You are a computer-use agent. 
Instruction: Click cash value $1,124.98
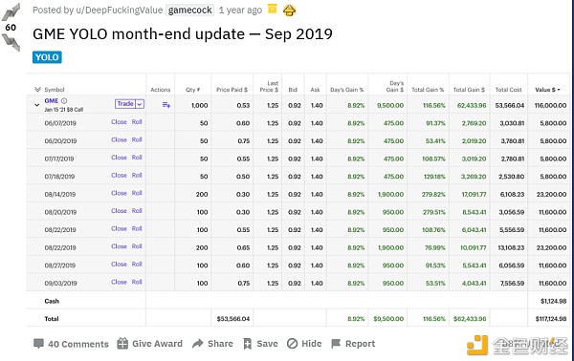(554, 301)
